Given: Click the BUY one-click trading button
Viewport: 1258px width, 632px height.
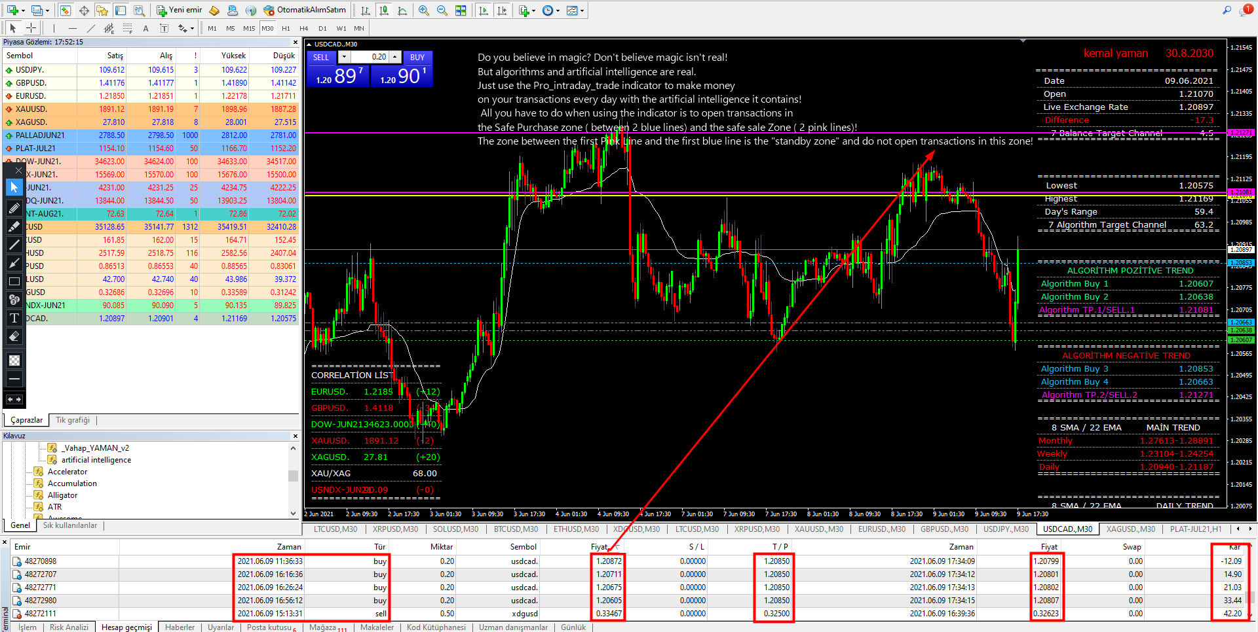Looking at the screenshot, I should pyautogui.click(x=417, y=57).
